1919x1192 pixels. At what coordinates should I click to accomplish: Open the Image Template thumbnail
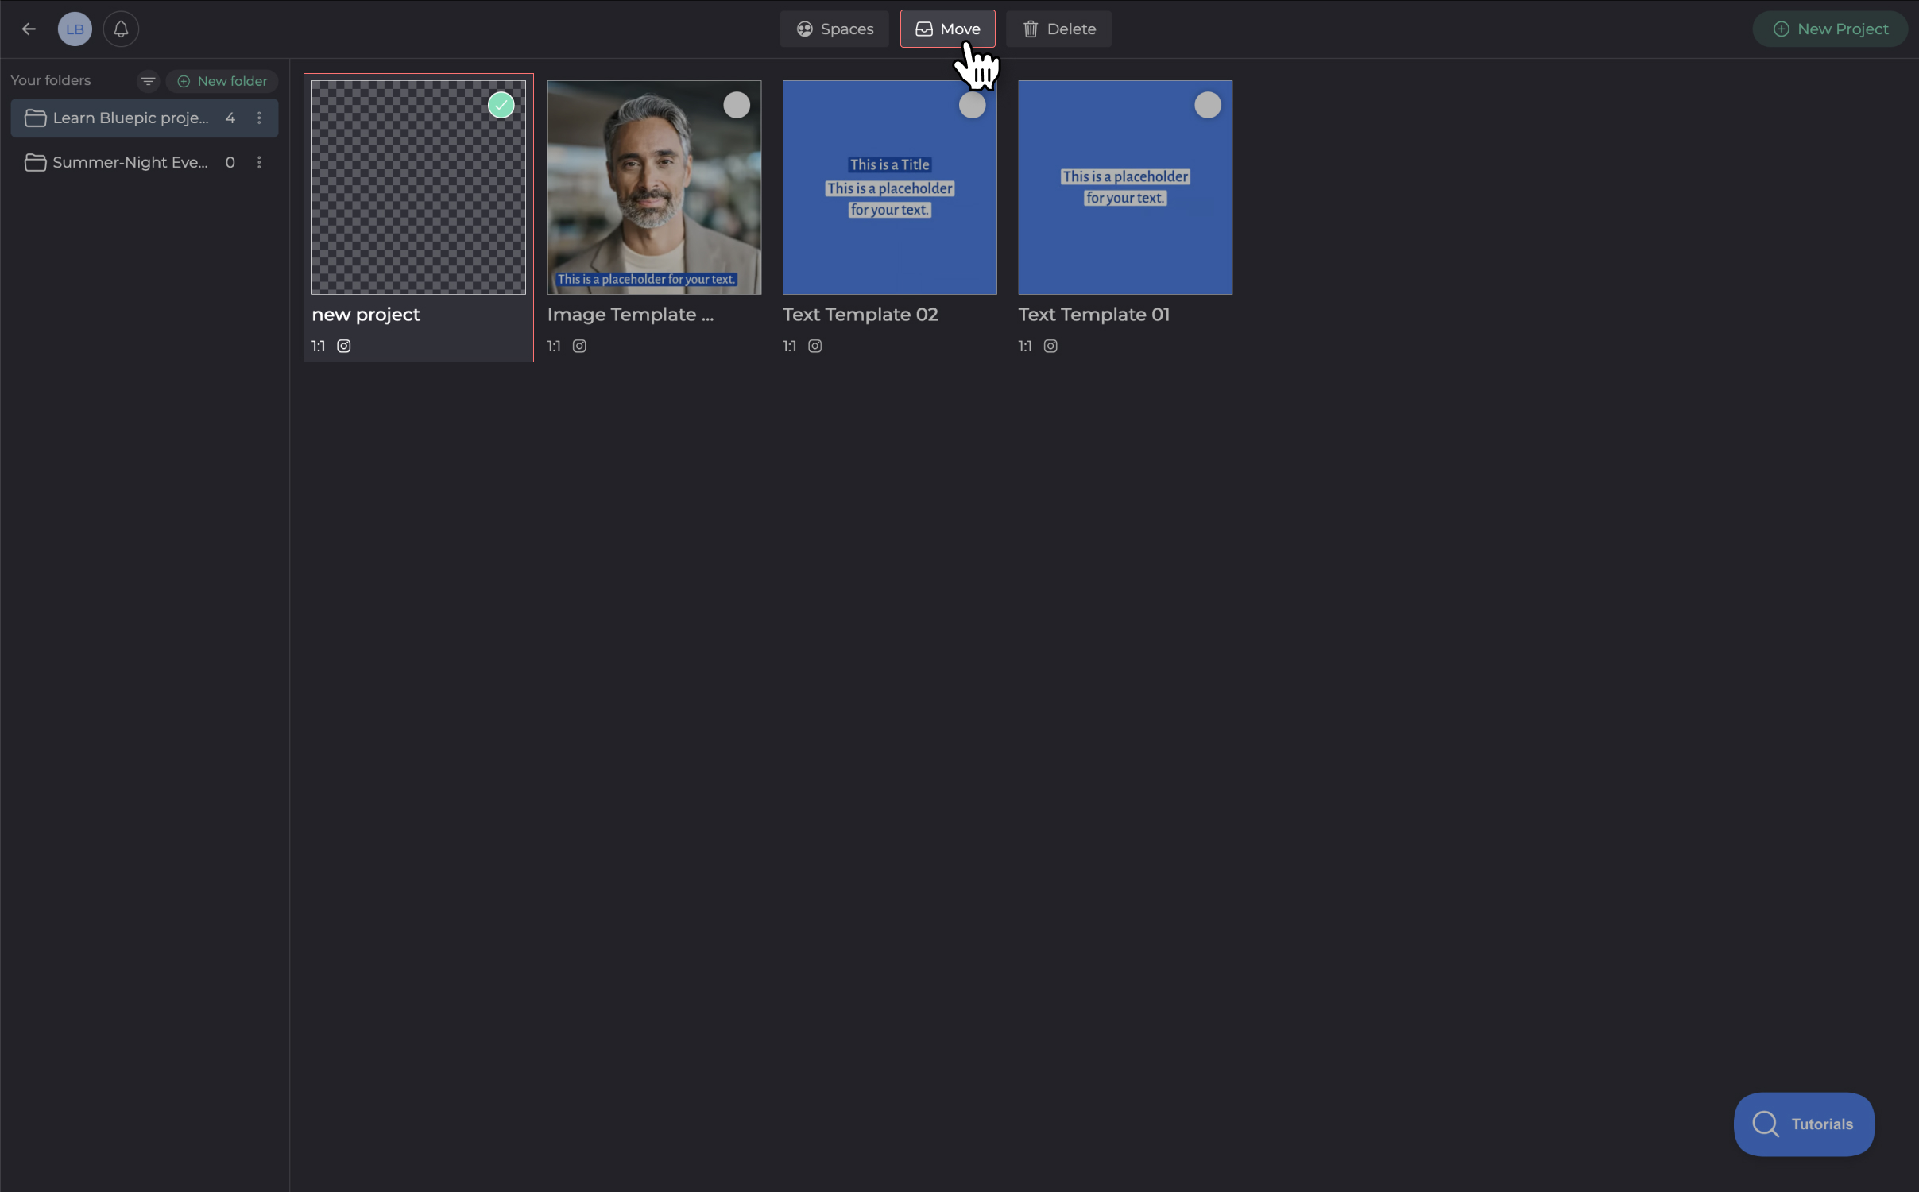pos(654,188)
